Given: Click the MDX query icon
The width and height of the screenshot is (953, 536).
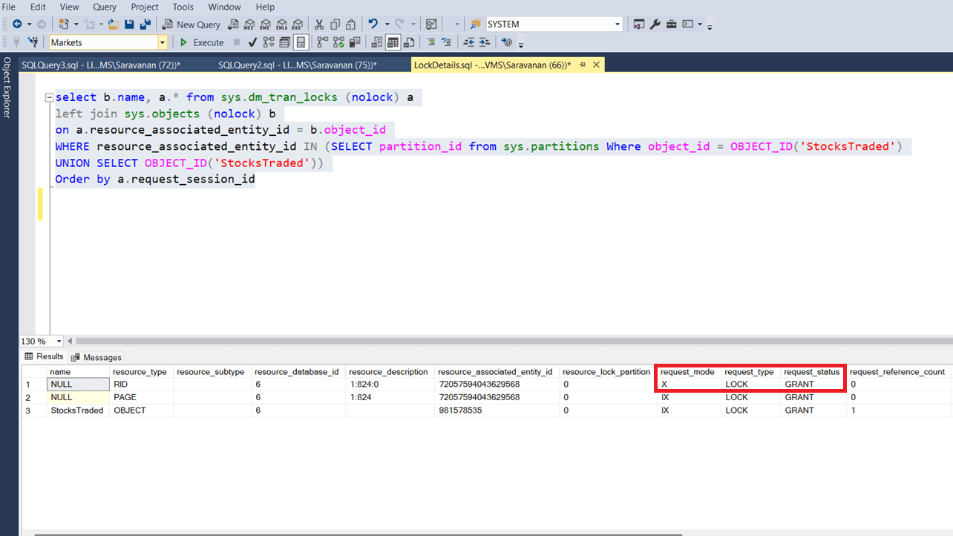Looking at the screenshot, I should 249,24.
